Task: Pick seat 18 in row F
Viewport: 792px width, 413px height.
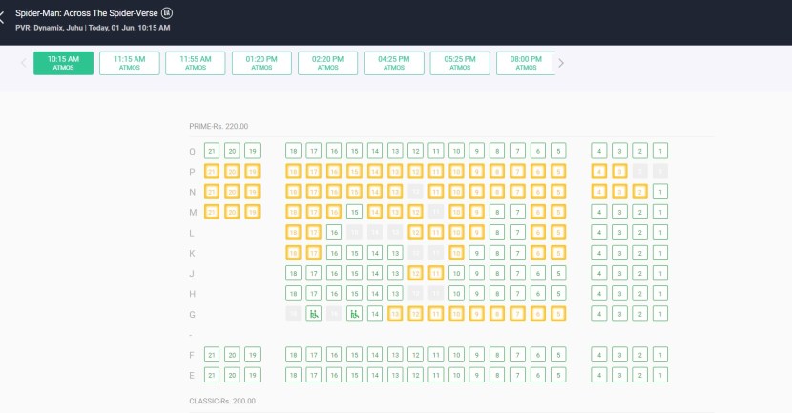Action: pyautogui.click(x=293, y=355)
